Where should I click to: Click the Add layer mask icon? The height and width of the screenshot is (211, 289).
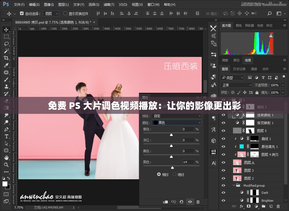tap(248, 207)
